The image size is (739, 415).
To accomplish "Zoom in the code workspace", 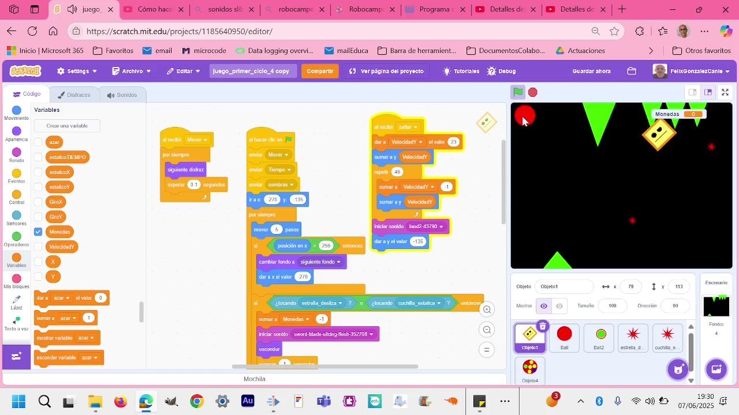I will [x=487, y=310].
